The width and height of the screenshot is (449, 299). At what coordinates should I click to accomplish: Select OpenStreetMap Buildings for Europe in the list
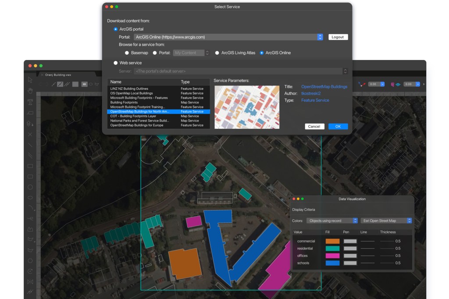(x=137, y=125)
